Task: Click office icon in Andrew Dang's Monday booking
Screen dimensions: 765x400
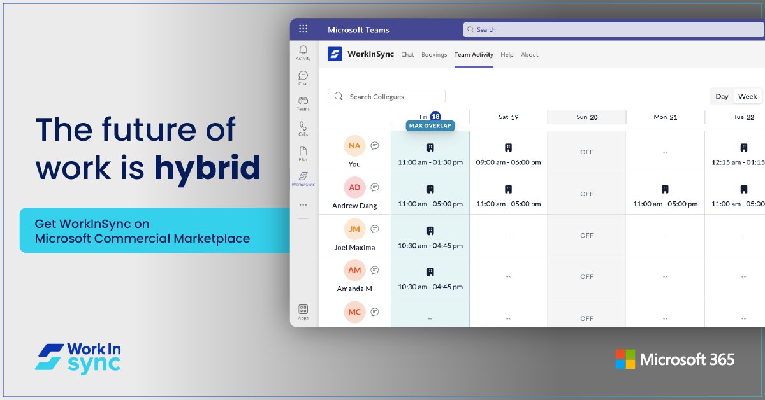Action: click(665, 189)
